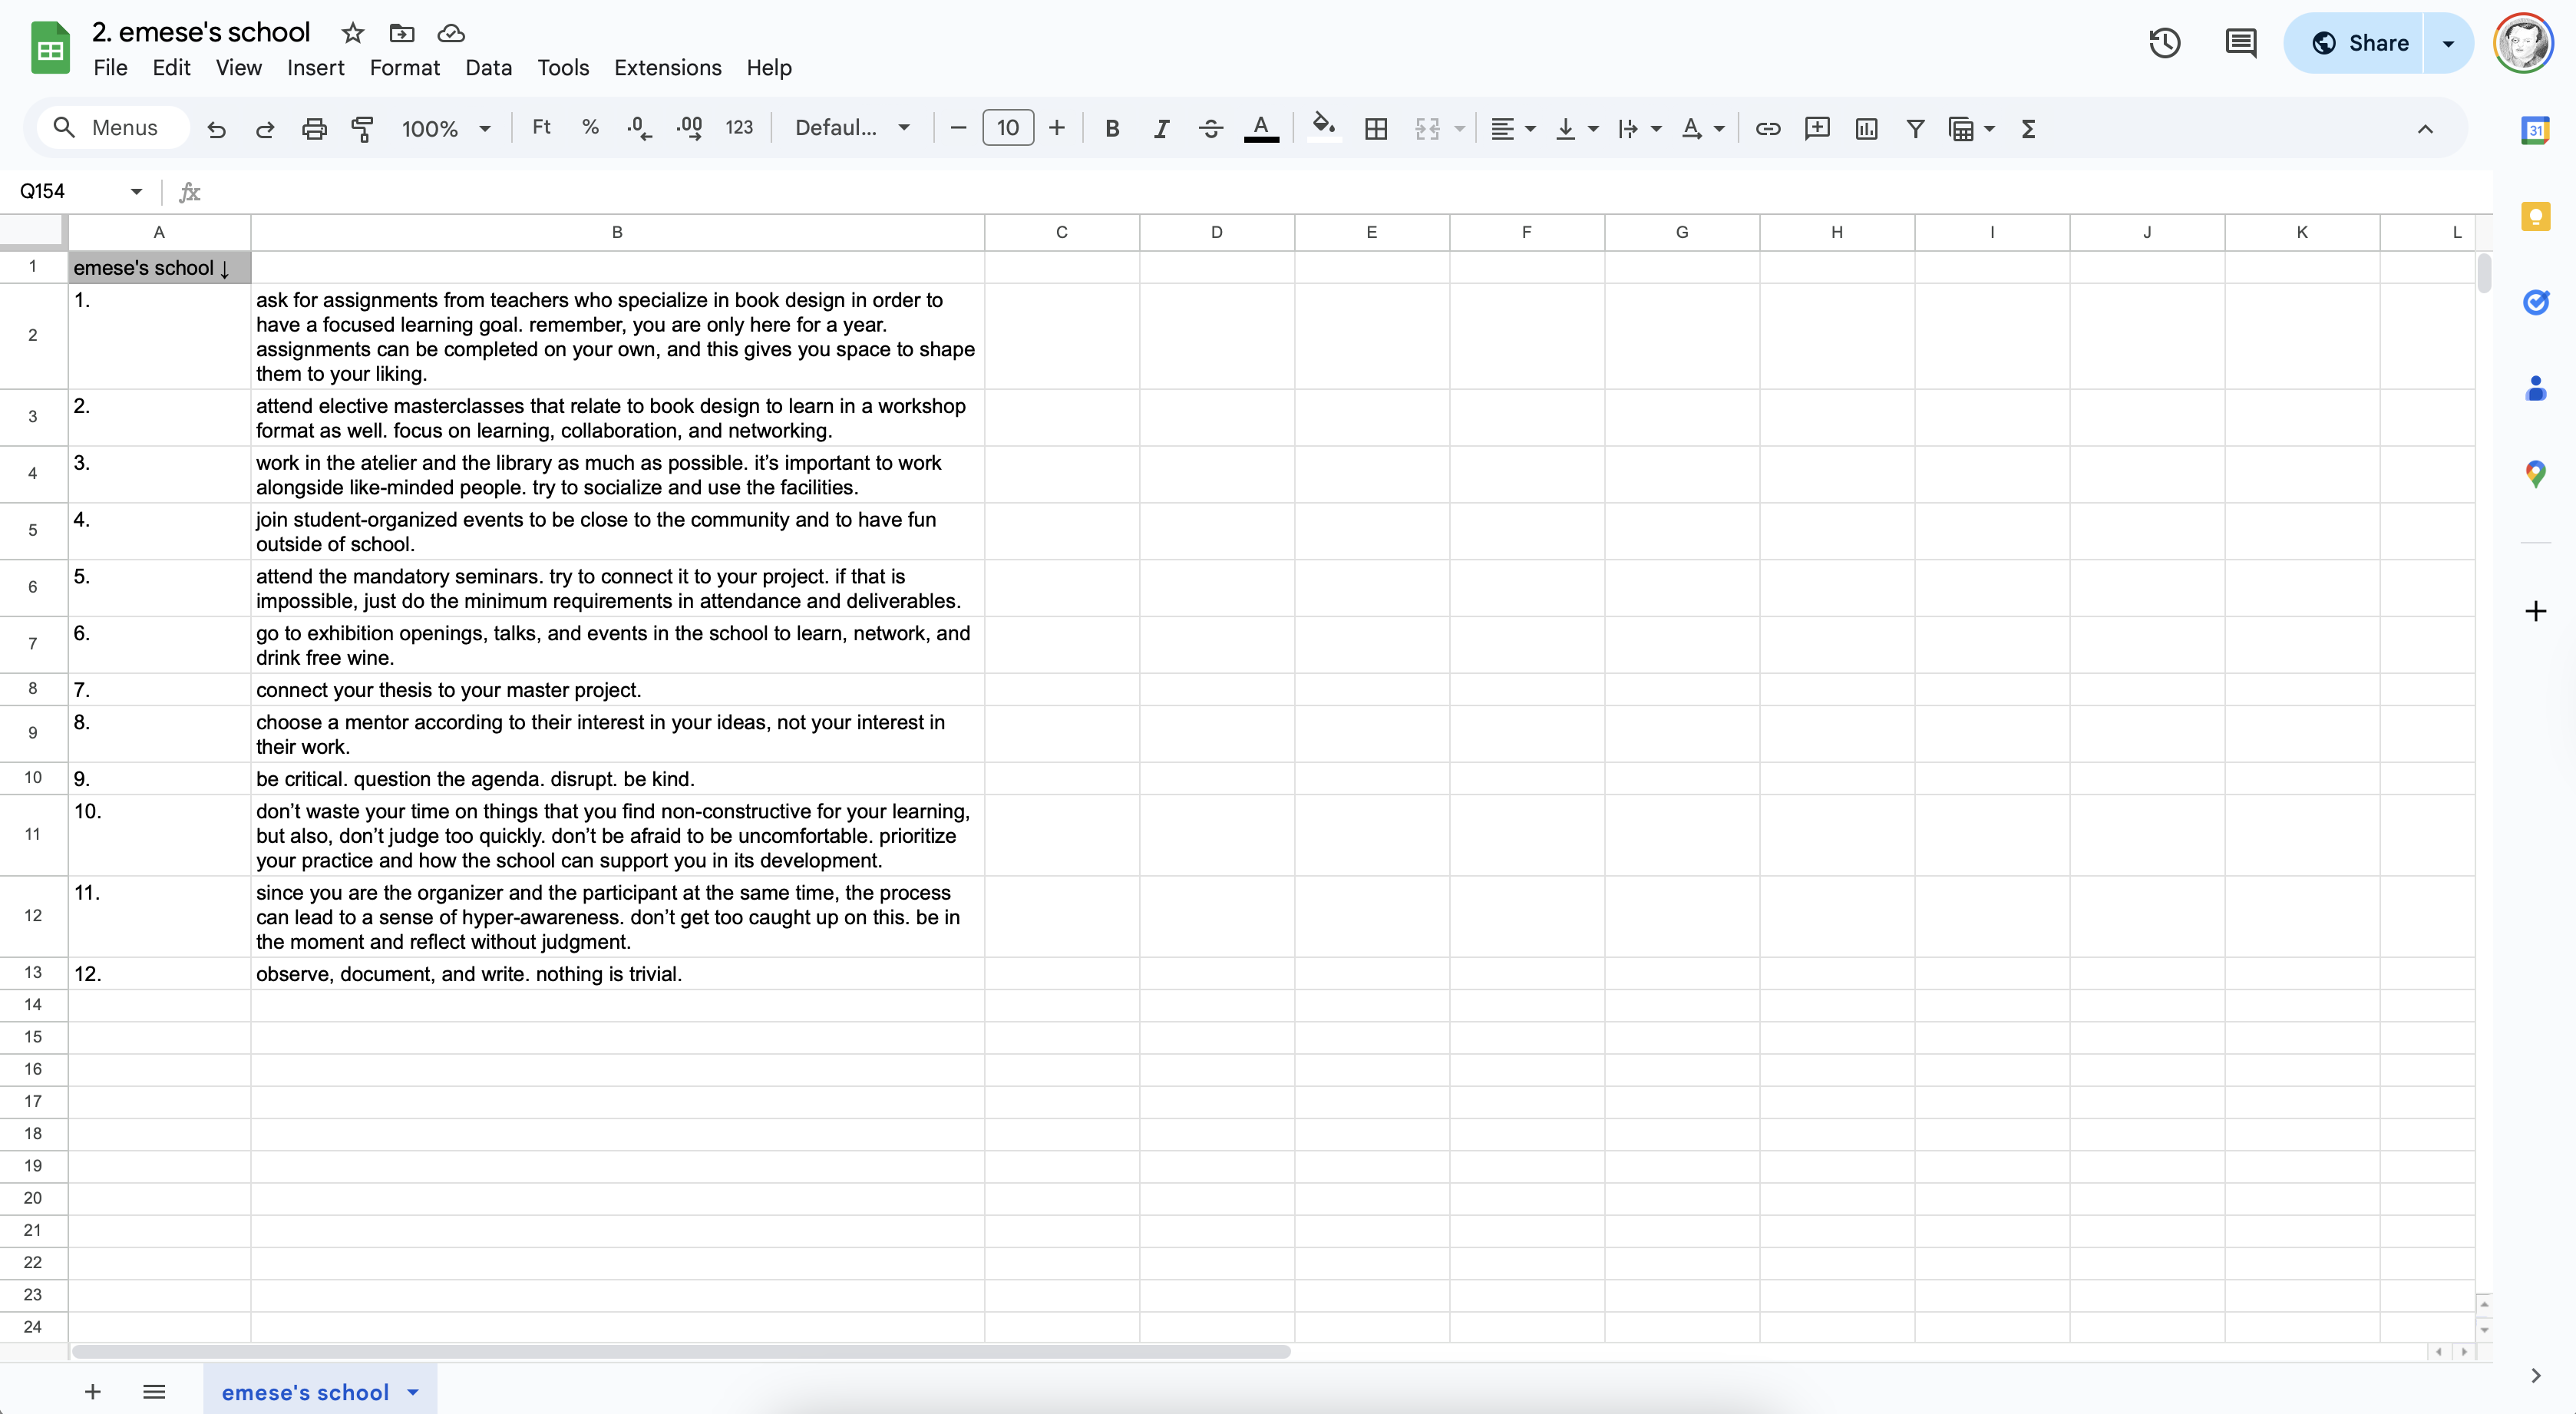
Task: Toggle bold formatting
Action: pyautogui.click(x=1111, y=128)
